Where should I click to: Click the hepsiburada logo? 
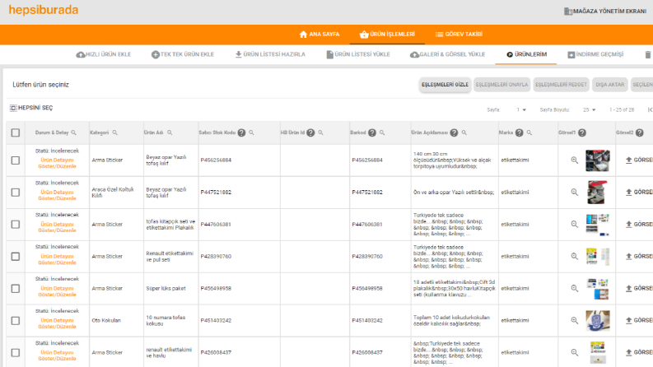point(44,10)
